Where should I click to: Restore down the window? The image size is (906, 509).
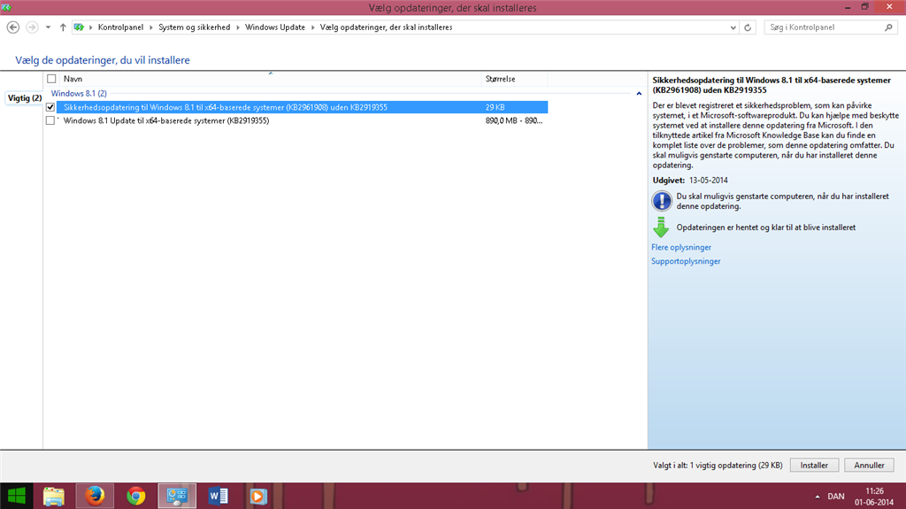(865, 7)
